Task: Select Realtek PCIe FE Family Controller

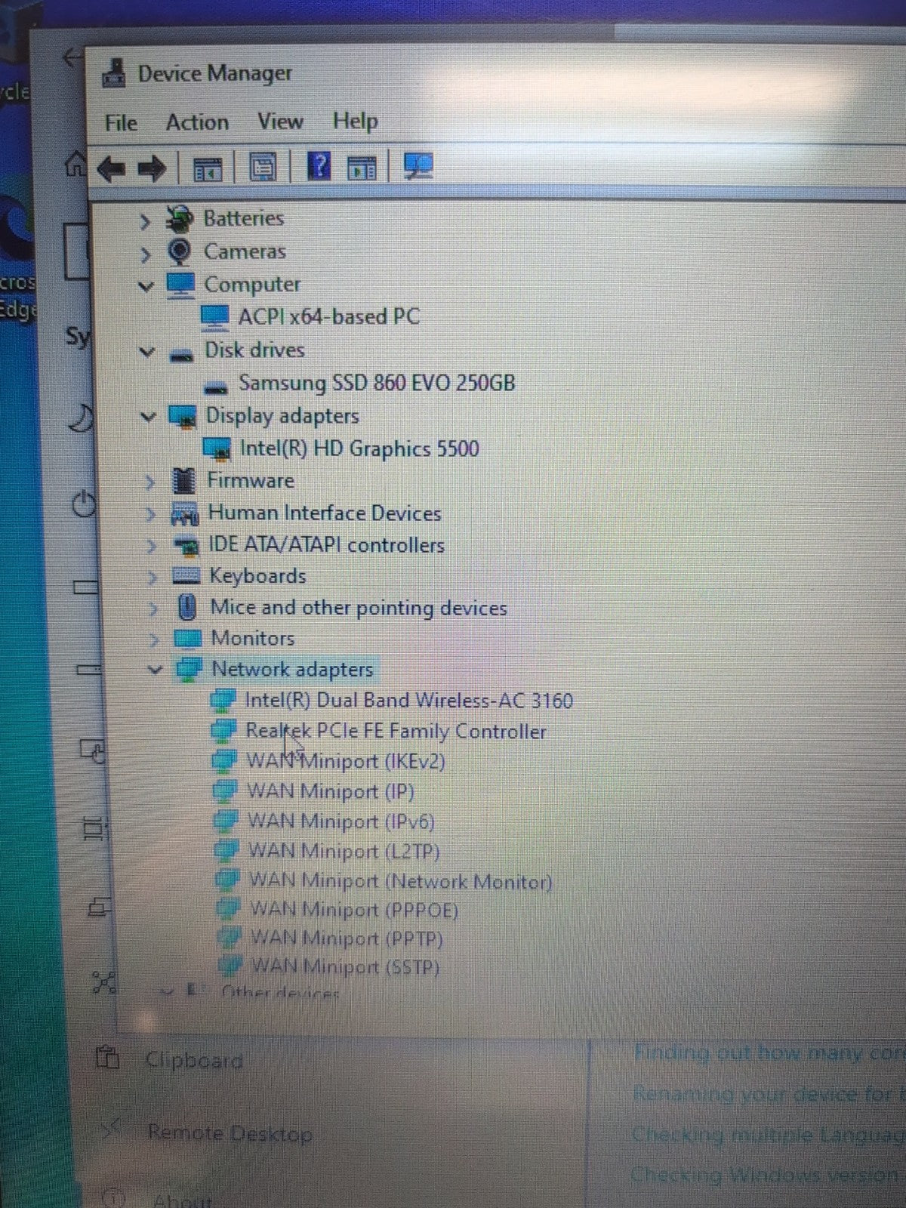Action: pos(396,731)
